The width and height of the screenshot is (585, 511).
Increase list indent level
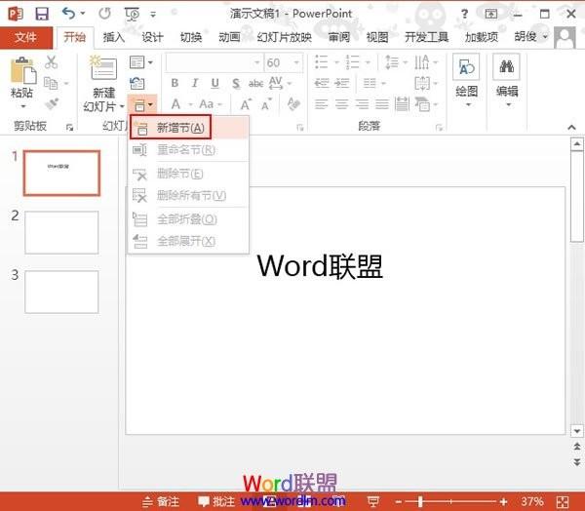(341, 83)
